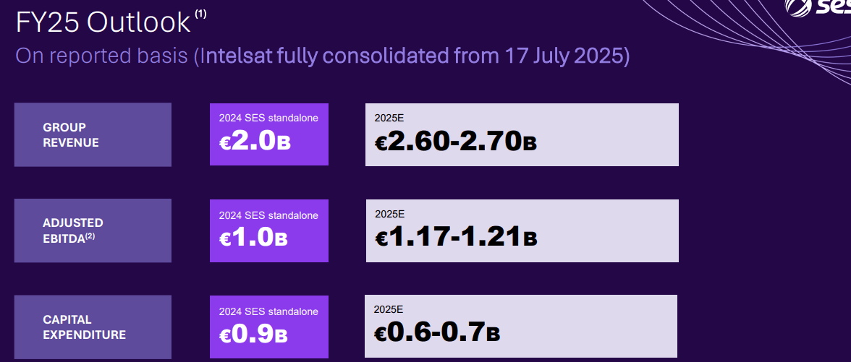This screenshot has width=851, height=362.
Task: Click the footnote (2) superscript beside EBITDA
Action: pos(90,236)
